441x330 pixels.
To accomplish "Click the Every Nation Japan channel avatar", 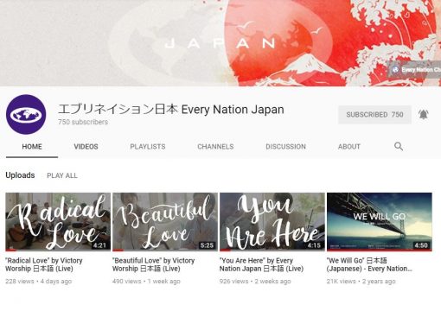I will click(26, 114).
